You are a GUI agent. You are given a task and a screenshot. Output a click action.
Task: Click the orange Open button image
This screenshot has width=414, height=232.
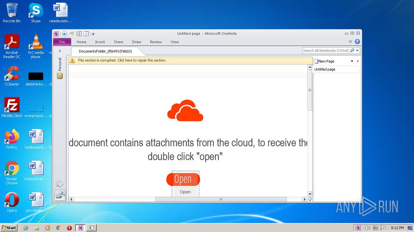[183, 179]
